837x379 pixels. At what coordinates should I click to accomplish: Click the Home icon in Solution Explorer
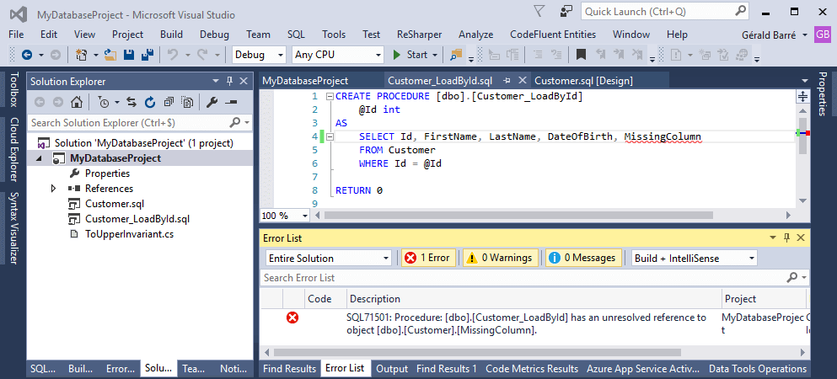pos(76,102)
